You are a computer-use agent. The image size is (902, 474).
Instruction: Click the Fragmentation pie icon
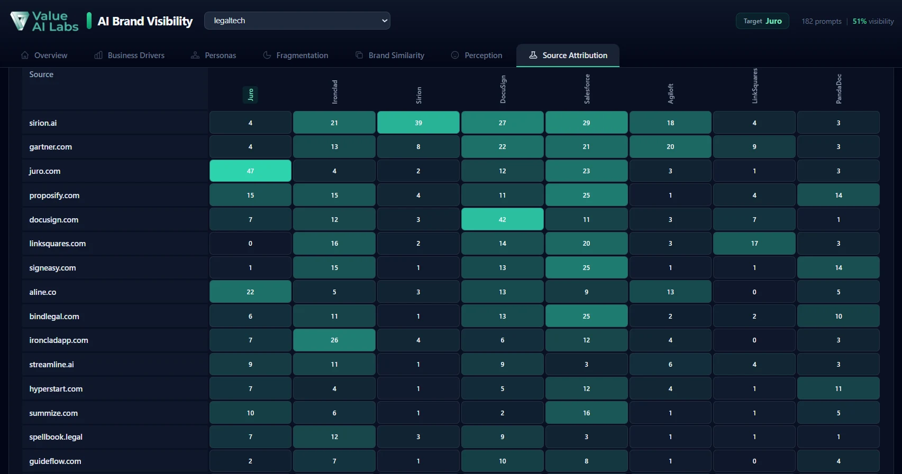[267, 55]
